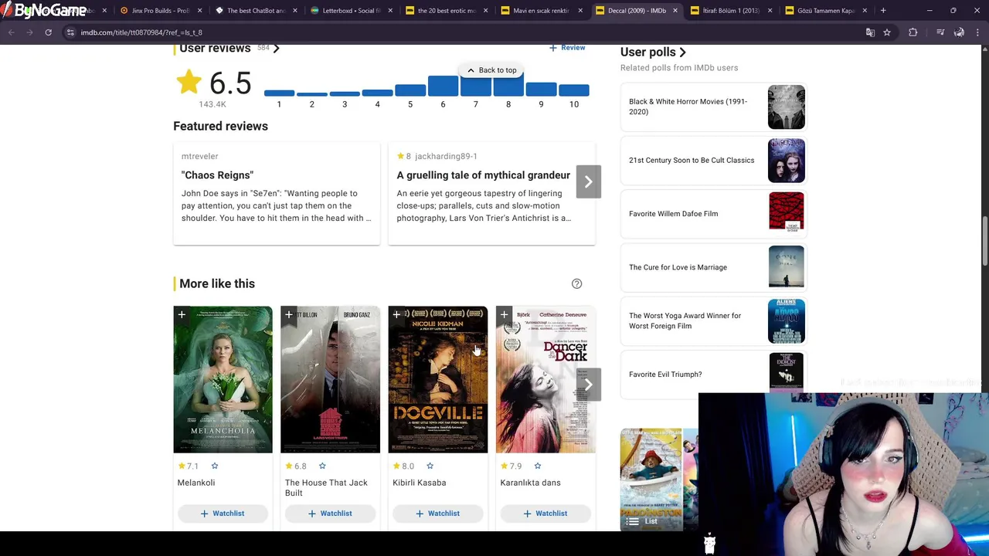Add Karanlıkta dans to Watchlist
The image size is (989, 556).
pyautogui.click(x=545, y=514)
